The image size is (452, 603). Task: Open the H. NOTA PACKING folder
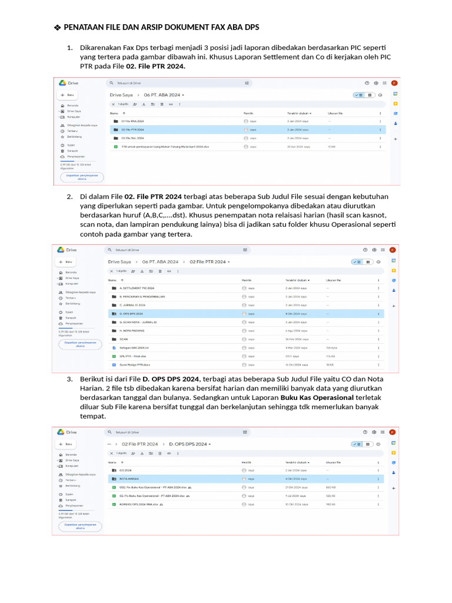point(132,331)
